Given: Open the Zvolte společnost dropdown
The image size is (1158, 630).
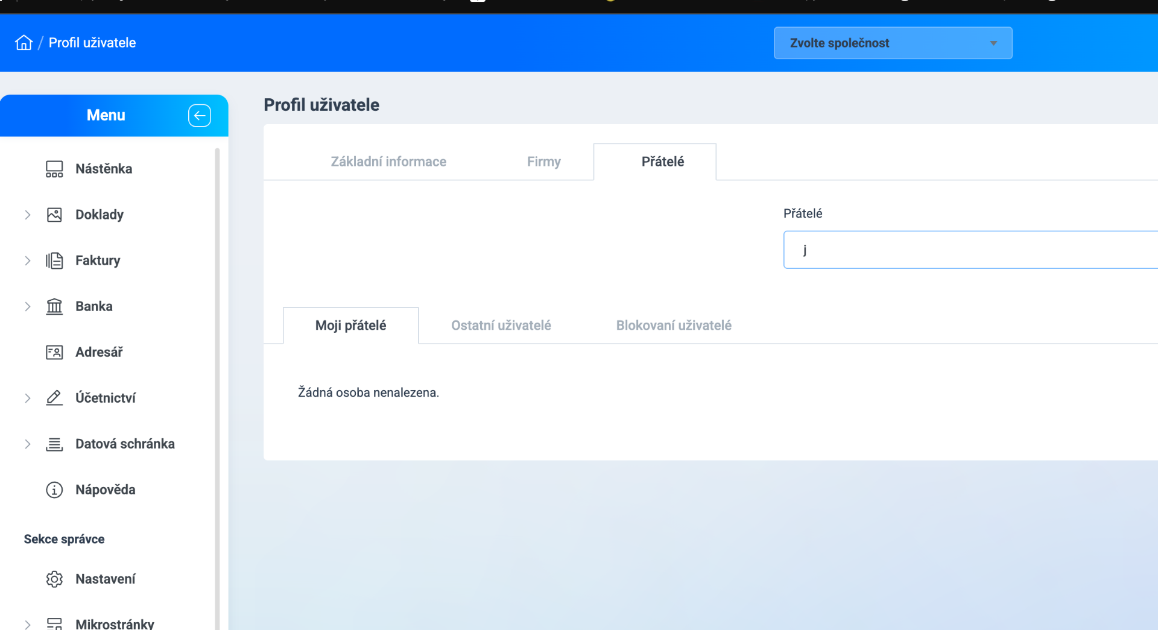Looking at the screenshot, I should click(x=893, y=43).
